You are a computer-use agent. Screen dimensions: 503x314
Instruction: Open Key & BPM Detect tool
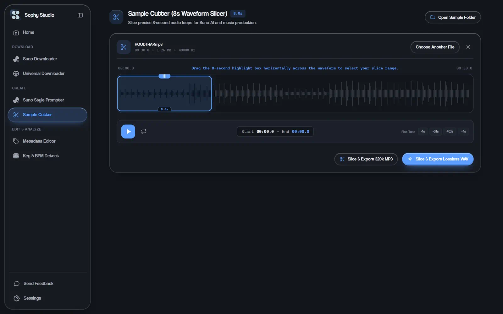47,156
